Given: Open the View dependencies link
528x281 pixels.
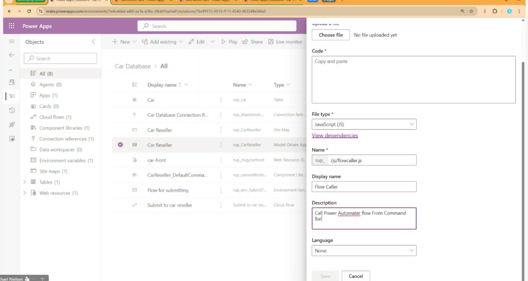Looking at the screenshot, I should (x=335, y=135).
